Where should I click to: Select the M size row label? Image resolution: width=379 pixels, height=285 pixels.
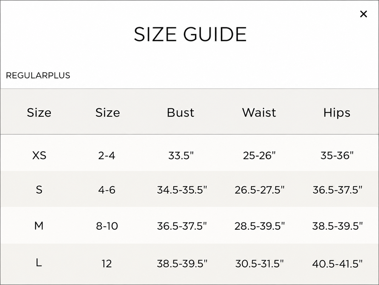coord(39,226)
